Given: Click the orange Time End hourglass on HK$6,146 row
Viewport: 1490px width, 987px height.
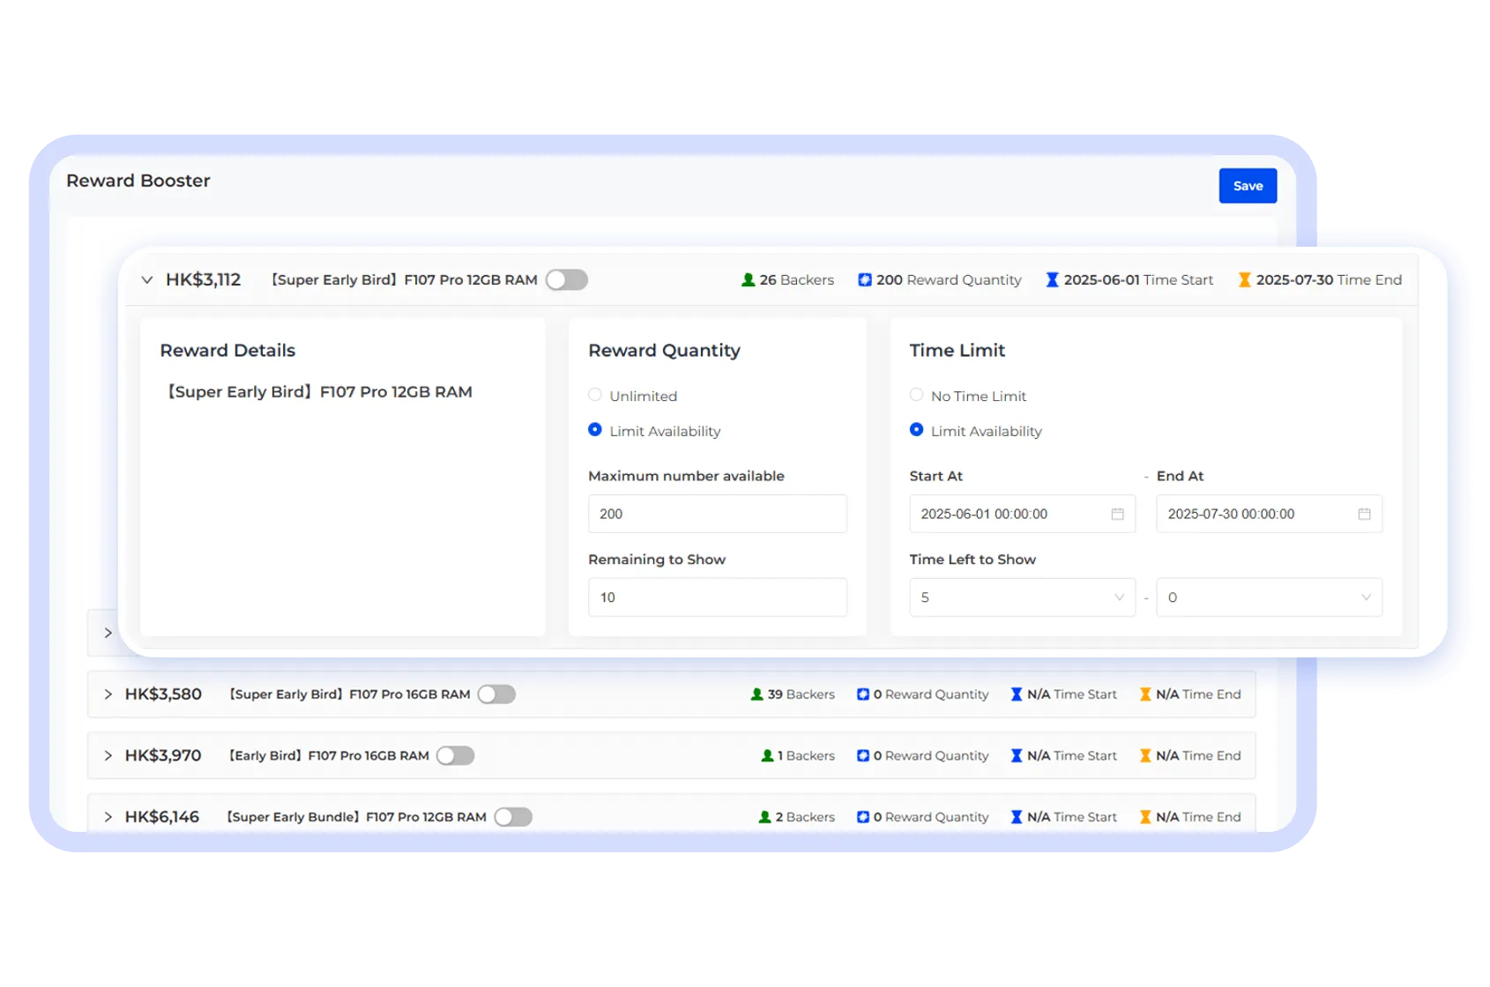Looking at the screenshot, I should click(1144, 817).
